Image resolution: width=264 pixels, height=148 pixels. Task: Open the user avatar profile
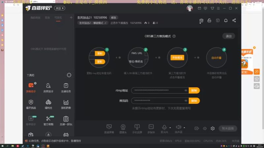(x=190, y=8)
